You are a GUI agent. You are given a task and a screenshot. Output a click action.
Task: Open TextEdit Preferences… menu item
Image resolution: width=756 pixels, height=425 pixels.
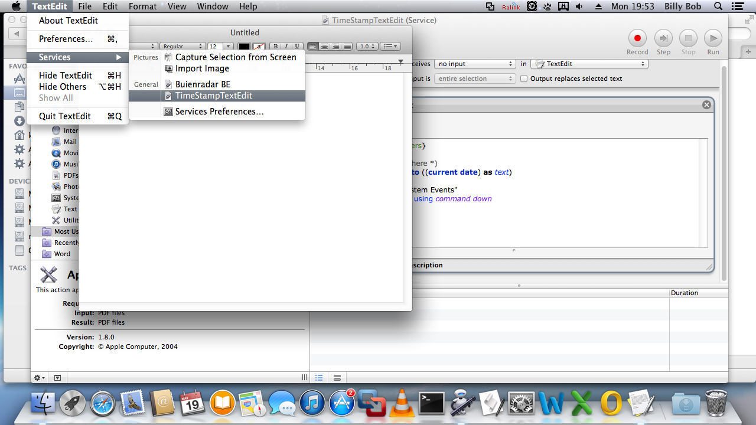77,39
